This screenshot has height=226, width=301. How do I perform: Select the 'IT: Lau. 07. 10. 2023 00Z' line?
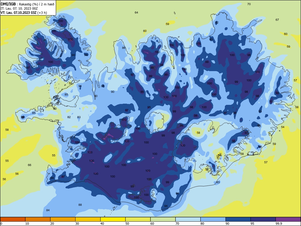19,8
